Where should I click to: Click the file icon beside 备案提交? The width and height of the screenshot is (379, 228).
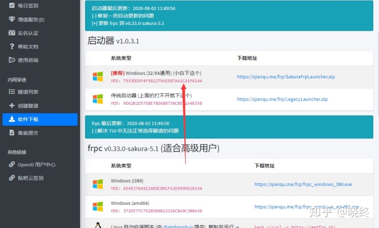[12, 133]
